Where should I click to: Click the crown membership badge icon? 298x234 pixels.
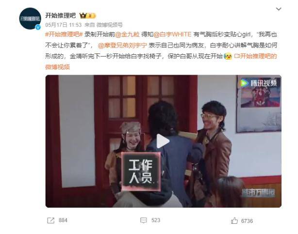tap(88, 16)
